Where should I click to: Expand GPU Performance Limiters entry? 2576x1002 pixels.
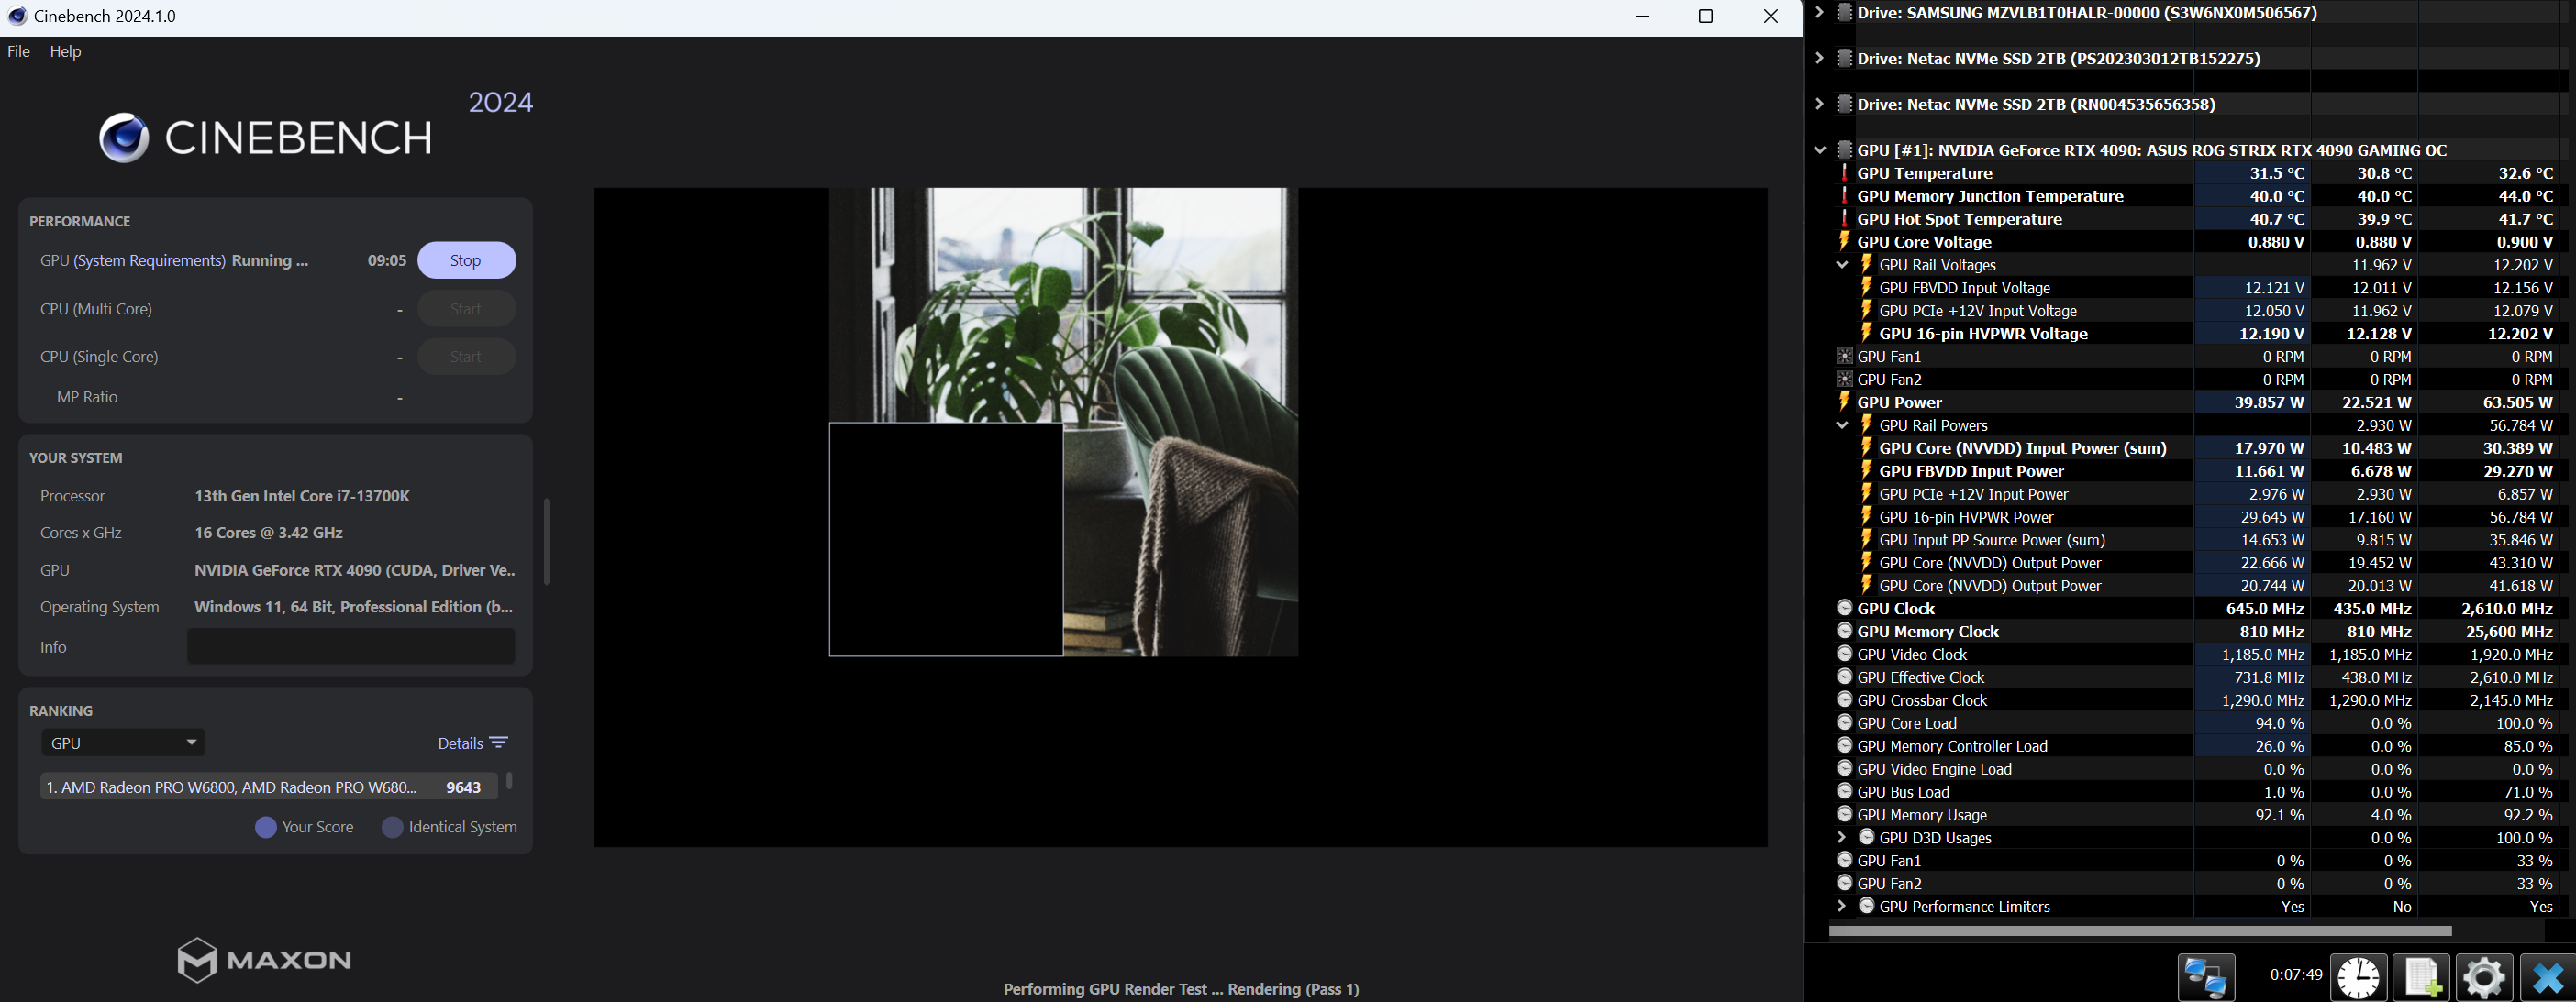1842,906
